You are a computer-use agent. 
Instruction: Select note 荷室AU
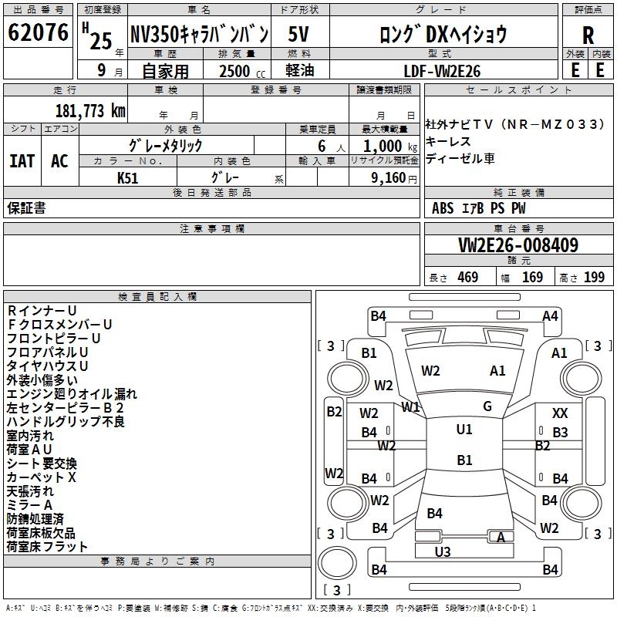[x=29, y=450]
